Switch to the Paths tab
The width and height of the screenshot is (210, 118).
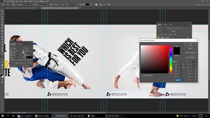pos(171,25)
